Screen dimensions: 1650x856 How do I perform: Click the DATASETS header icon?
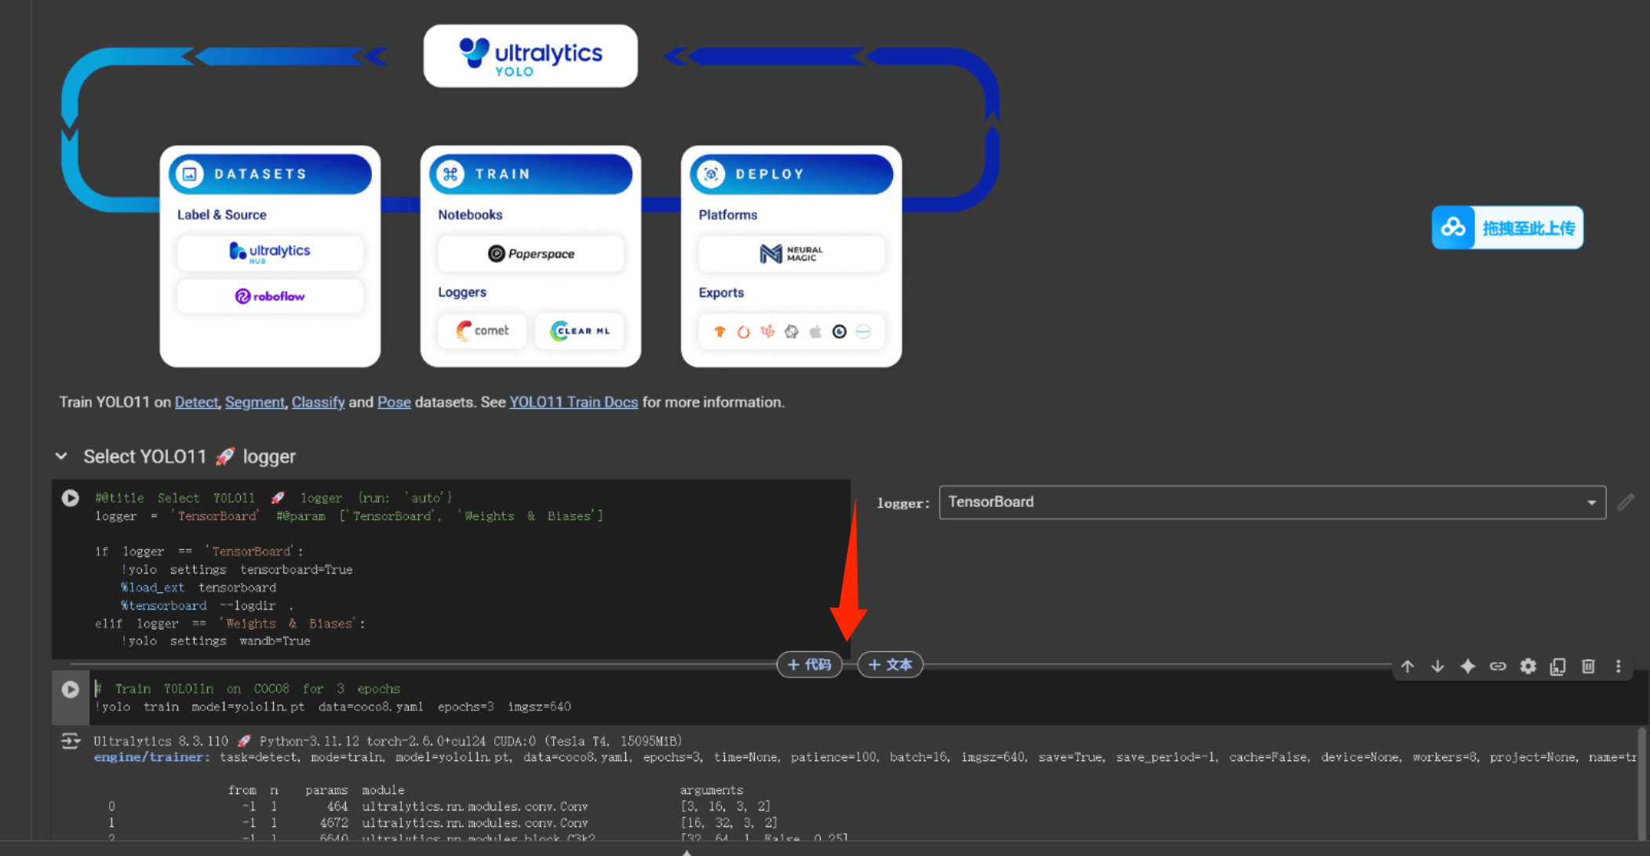190,174
